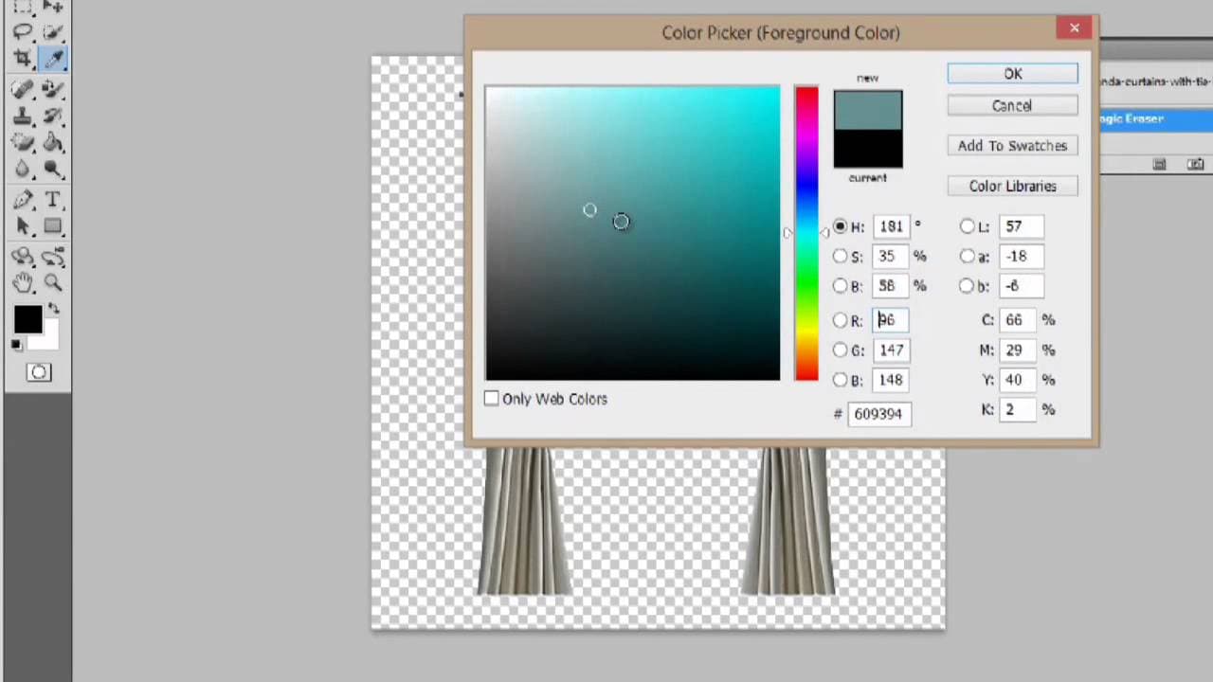Viewport: 1213px width, 682px height.
Task: Select the S saturation radio button
Action: tap(841, 257)
